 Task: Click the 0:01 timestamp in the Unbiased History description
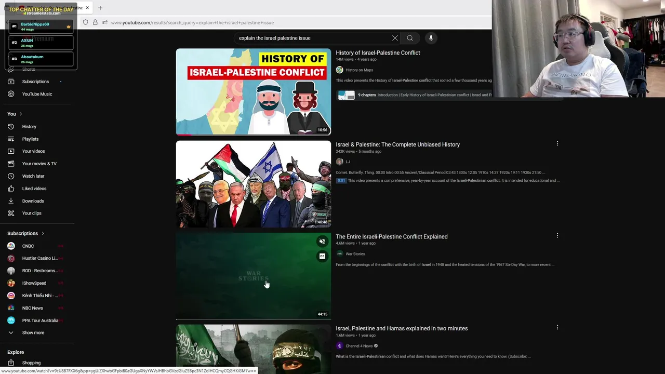341,180
